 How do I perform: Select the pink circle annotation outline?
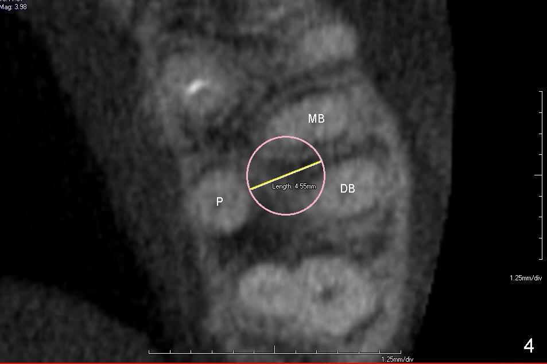click(x=286, y=175)
